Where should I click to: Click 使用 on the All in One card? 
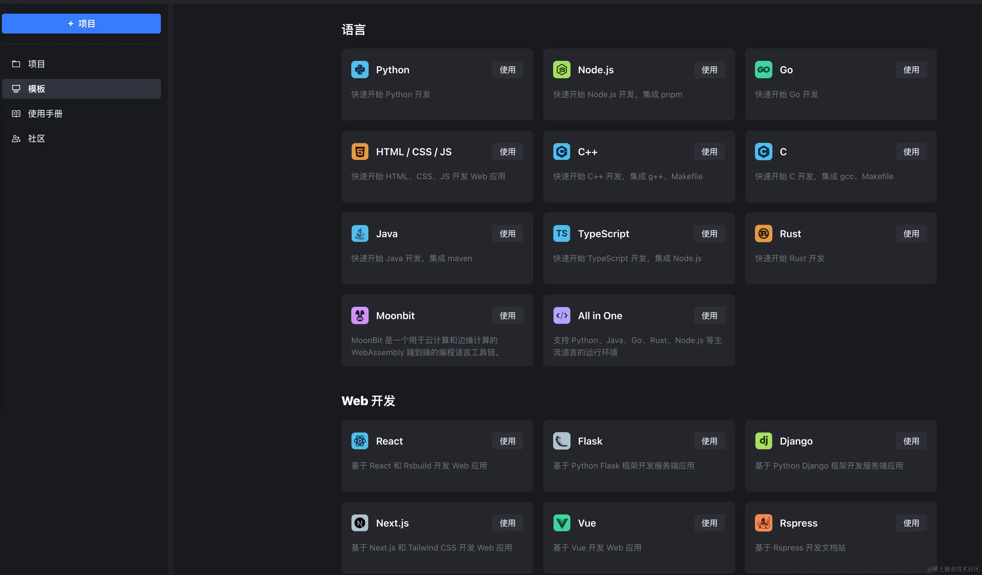coord(709,316)
